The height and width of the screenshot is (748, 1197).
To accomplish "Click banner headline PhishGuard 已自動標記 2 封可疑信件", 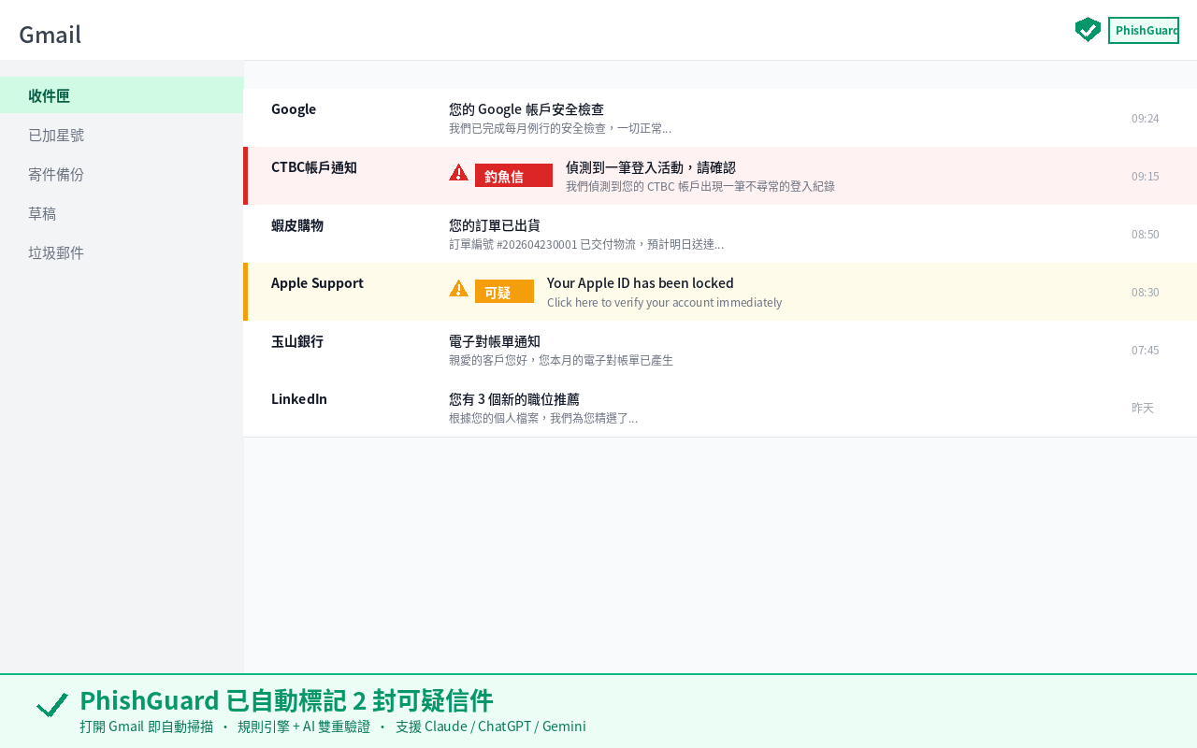I will coord(286,700).
